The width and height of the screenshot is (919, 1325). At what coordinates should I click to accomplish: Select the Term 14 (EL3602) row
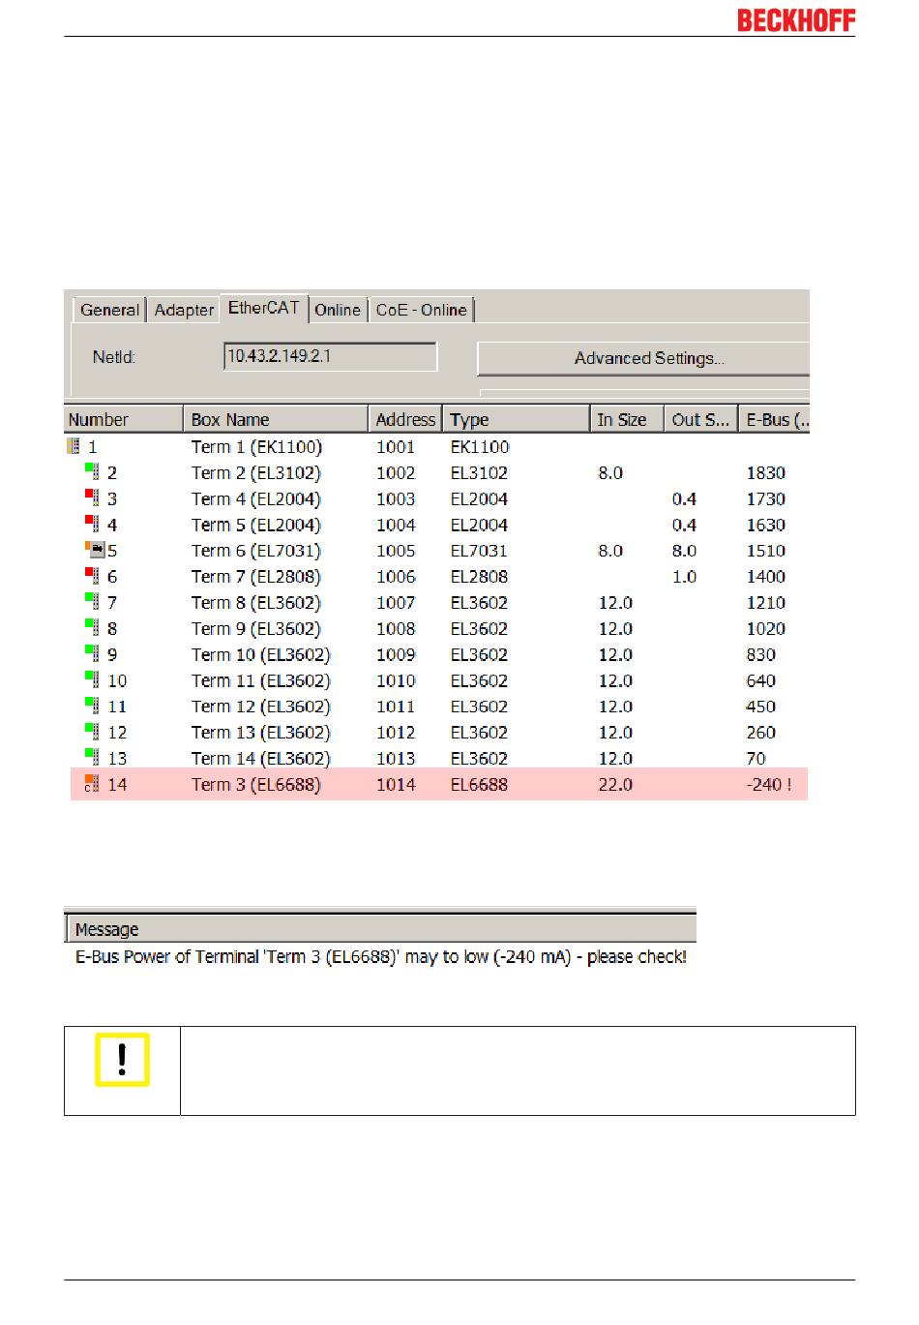point(438,758)
